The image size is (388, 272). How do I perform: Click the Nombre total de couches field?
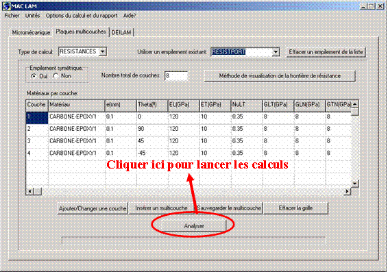click(x=175, y=75)
